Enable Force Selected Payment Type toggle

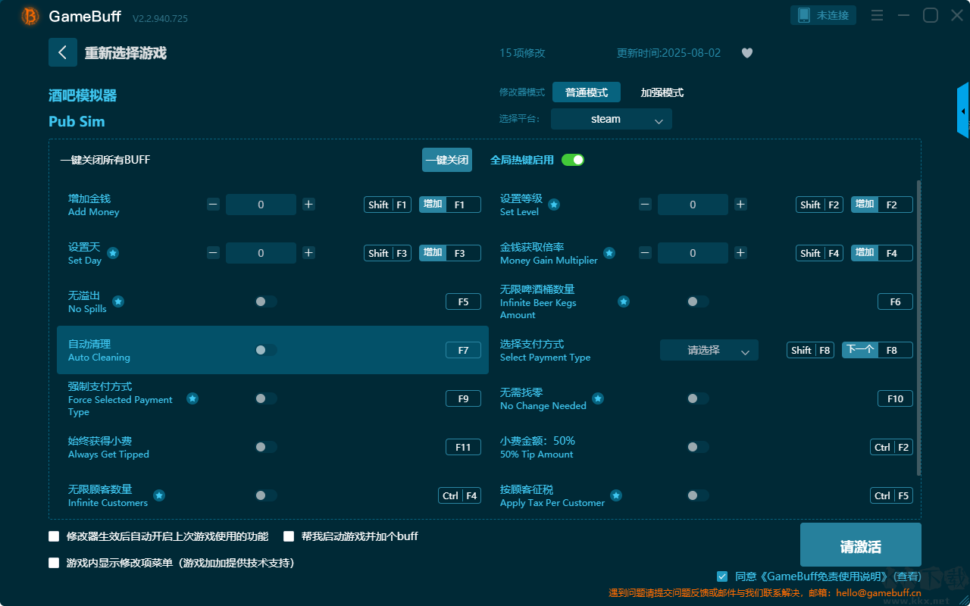tap(266, 398)
